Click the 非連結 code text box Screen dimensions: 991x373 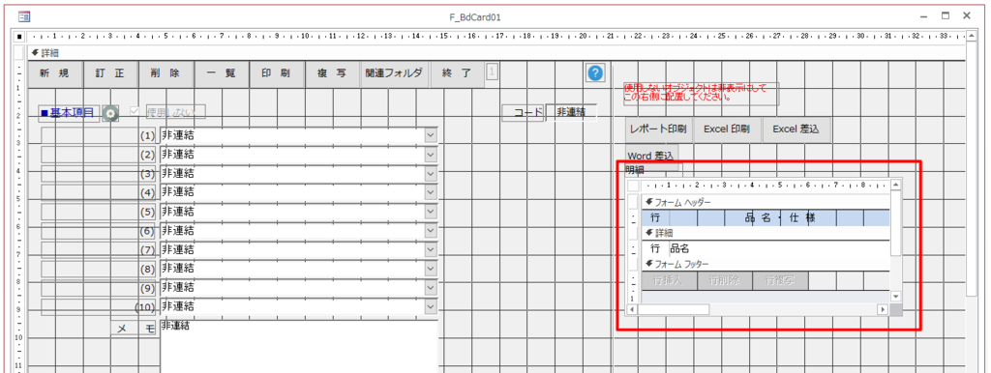pyautogui.click(x=571, y=112)
